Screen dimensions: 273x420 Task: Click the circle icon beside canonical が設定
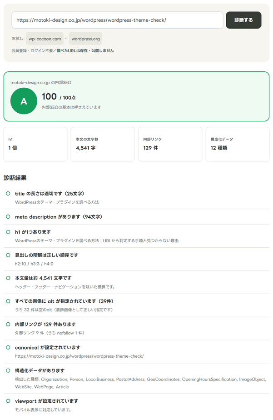click(8, 347)
